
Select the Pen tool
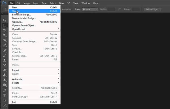click(x=5, y=90)
